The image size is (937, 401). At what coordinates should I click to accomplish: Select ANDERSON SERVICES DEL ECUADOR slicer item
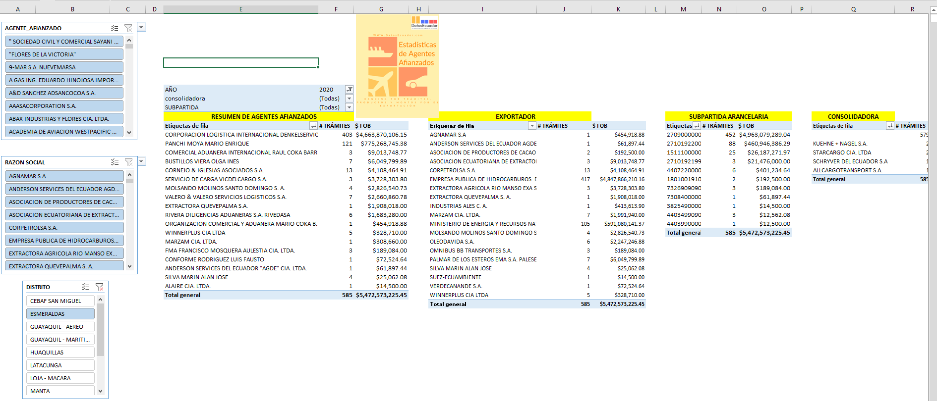[x=64, y=189]
